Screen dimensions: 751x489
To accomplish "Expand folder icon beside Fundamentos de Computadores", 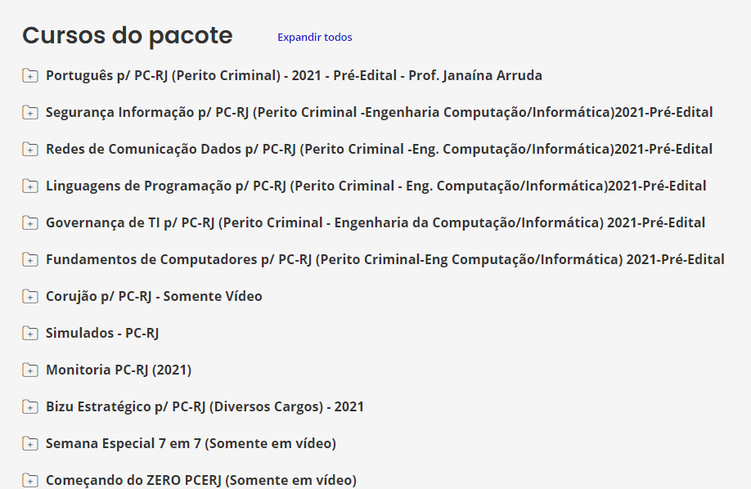I will point(30,260).
